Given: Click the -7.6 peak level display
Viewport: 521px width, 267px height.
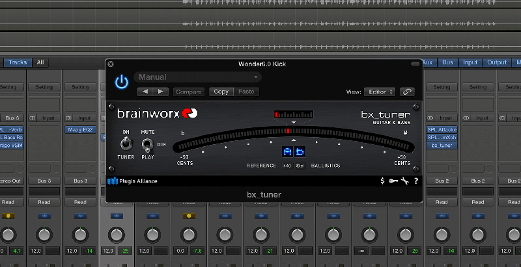Looking at the screenshot, I should [197, 251].
